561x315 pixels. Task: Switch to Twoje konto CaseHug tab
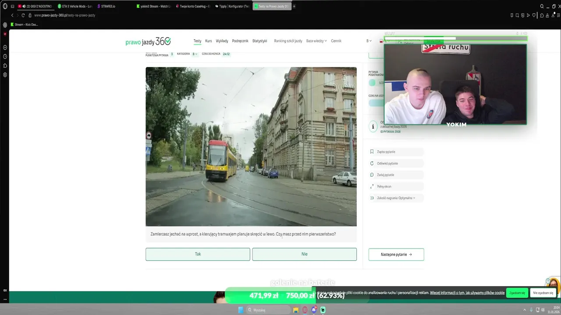tap(193, 6)
